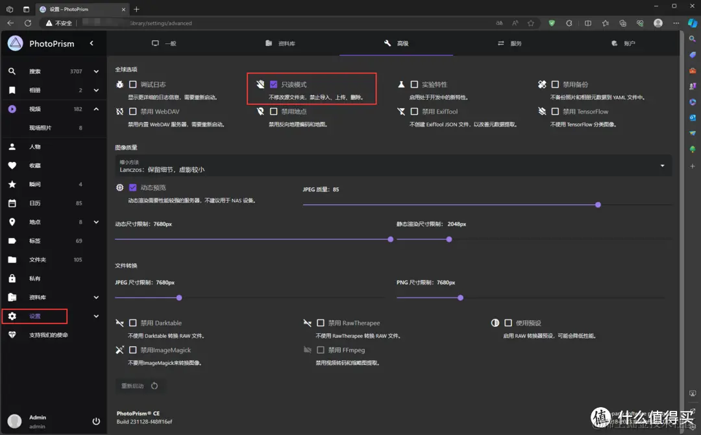Select the Advanced settings tab
The image size is (701, 435).
396,43
